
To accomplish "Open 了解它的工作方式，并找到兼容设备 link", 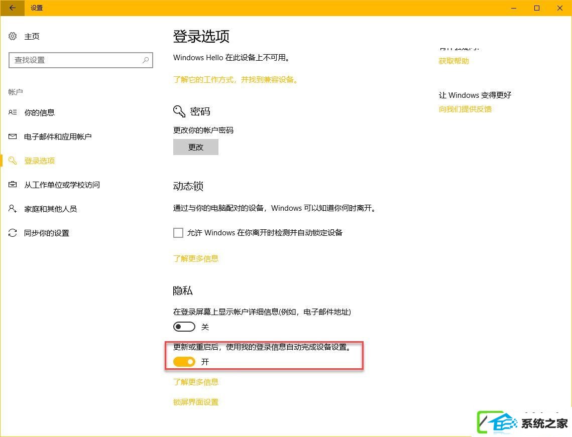I will click(236, 79).
